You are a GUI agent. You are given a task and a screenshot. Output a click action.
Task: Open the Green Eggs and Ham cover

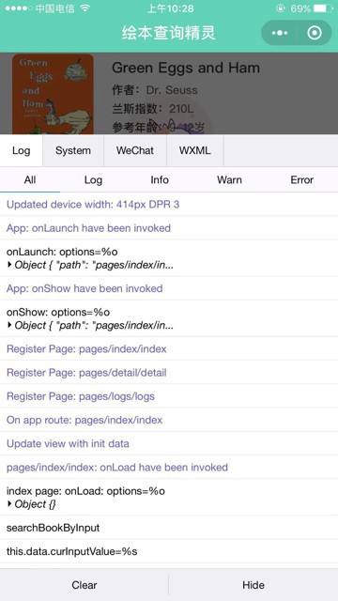(x=53, y=94)
